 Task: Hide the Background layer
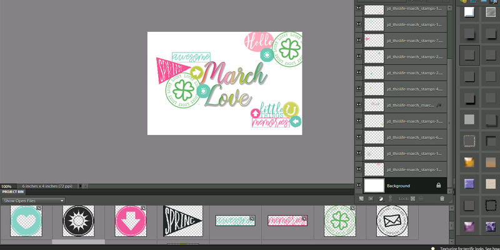tap(359, 185)
